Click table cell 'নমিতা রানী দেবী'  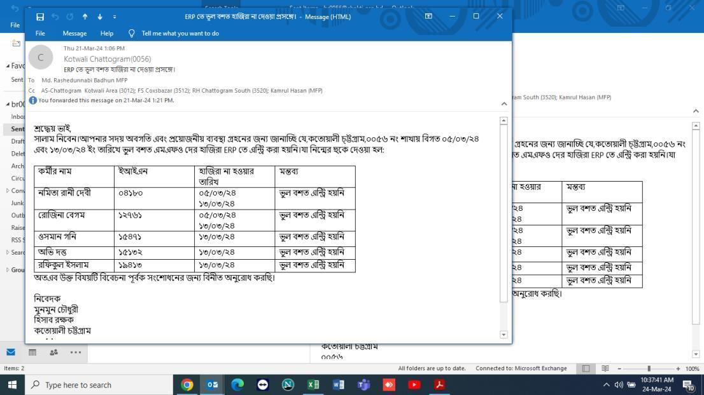point(74,198)
